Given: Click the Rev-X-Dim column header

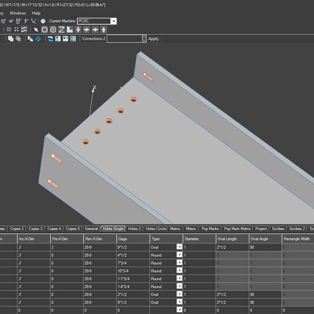Looking at the screenshot, I should (100, 239).
